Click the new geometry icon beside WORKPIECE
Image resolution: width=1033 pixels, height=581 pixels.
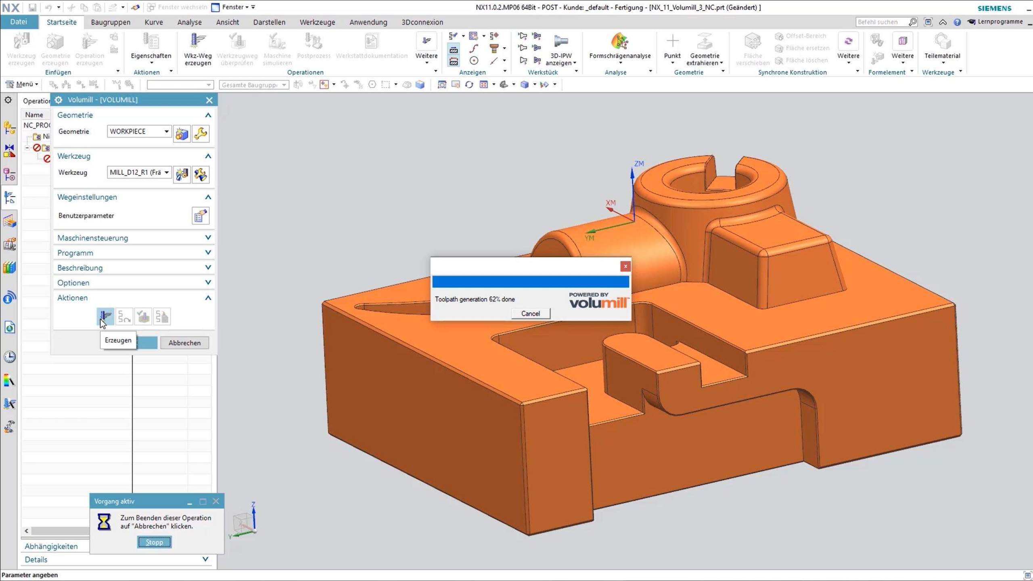click(x=182, y=133)
